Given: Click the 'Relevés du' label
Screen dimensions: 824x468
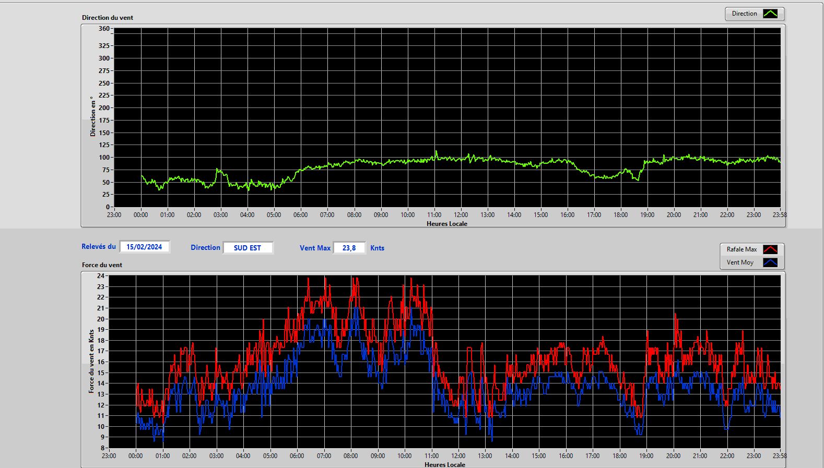Looking at the screenshot, I should [99, 247].
